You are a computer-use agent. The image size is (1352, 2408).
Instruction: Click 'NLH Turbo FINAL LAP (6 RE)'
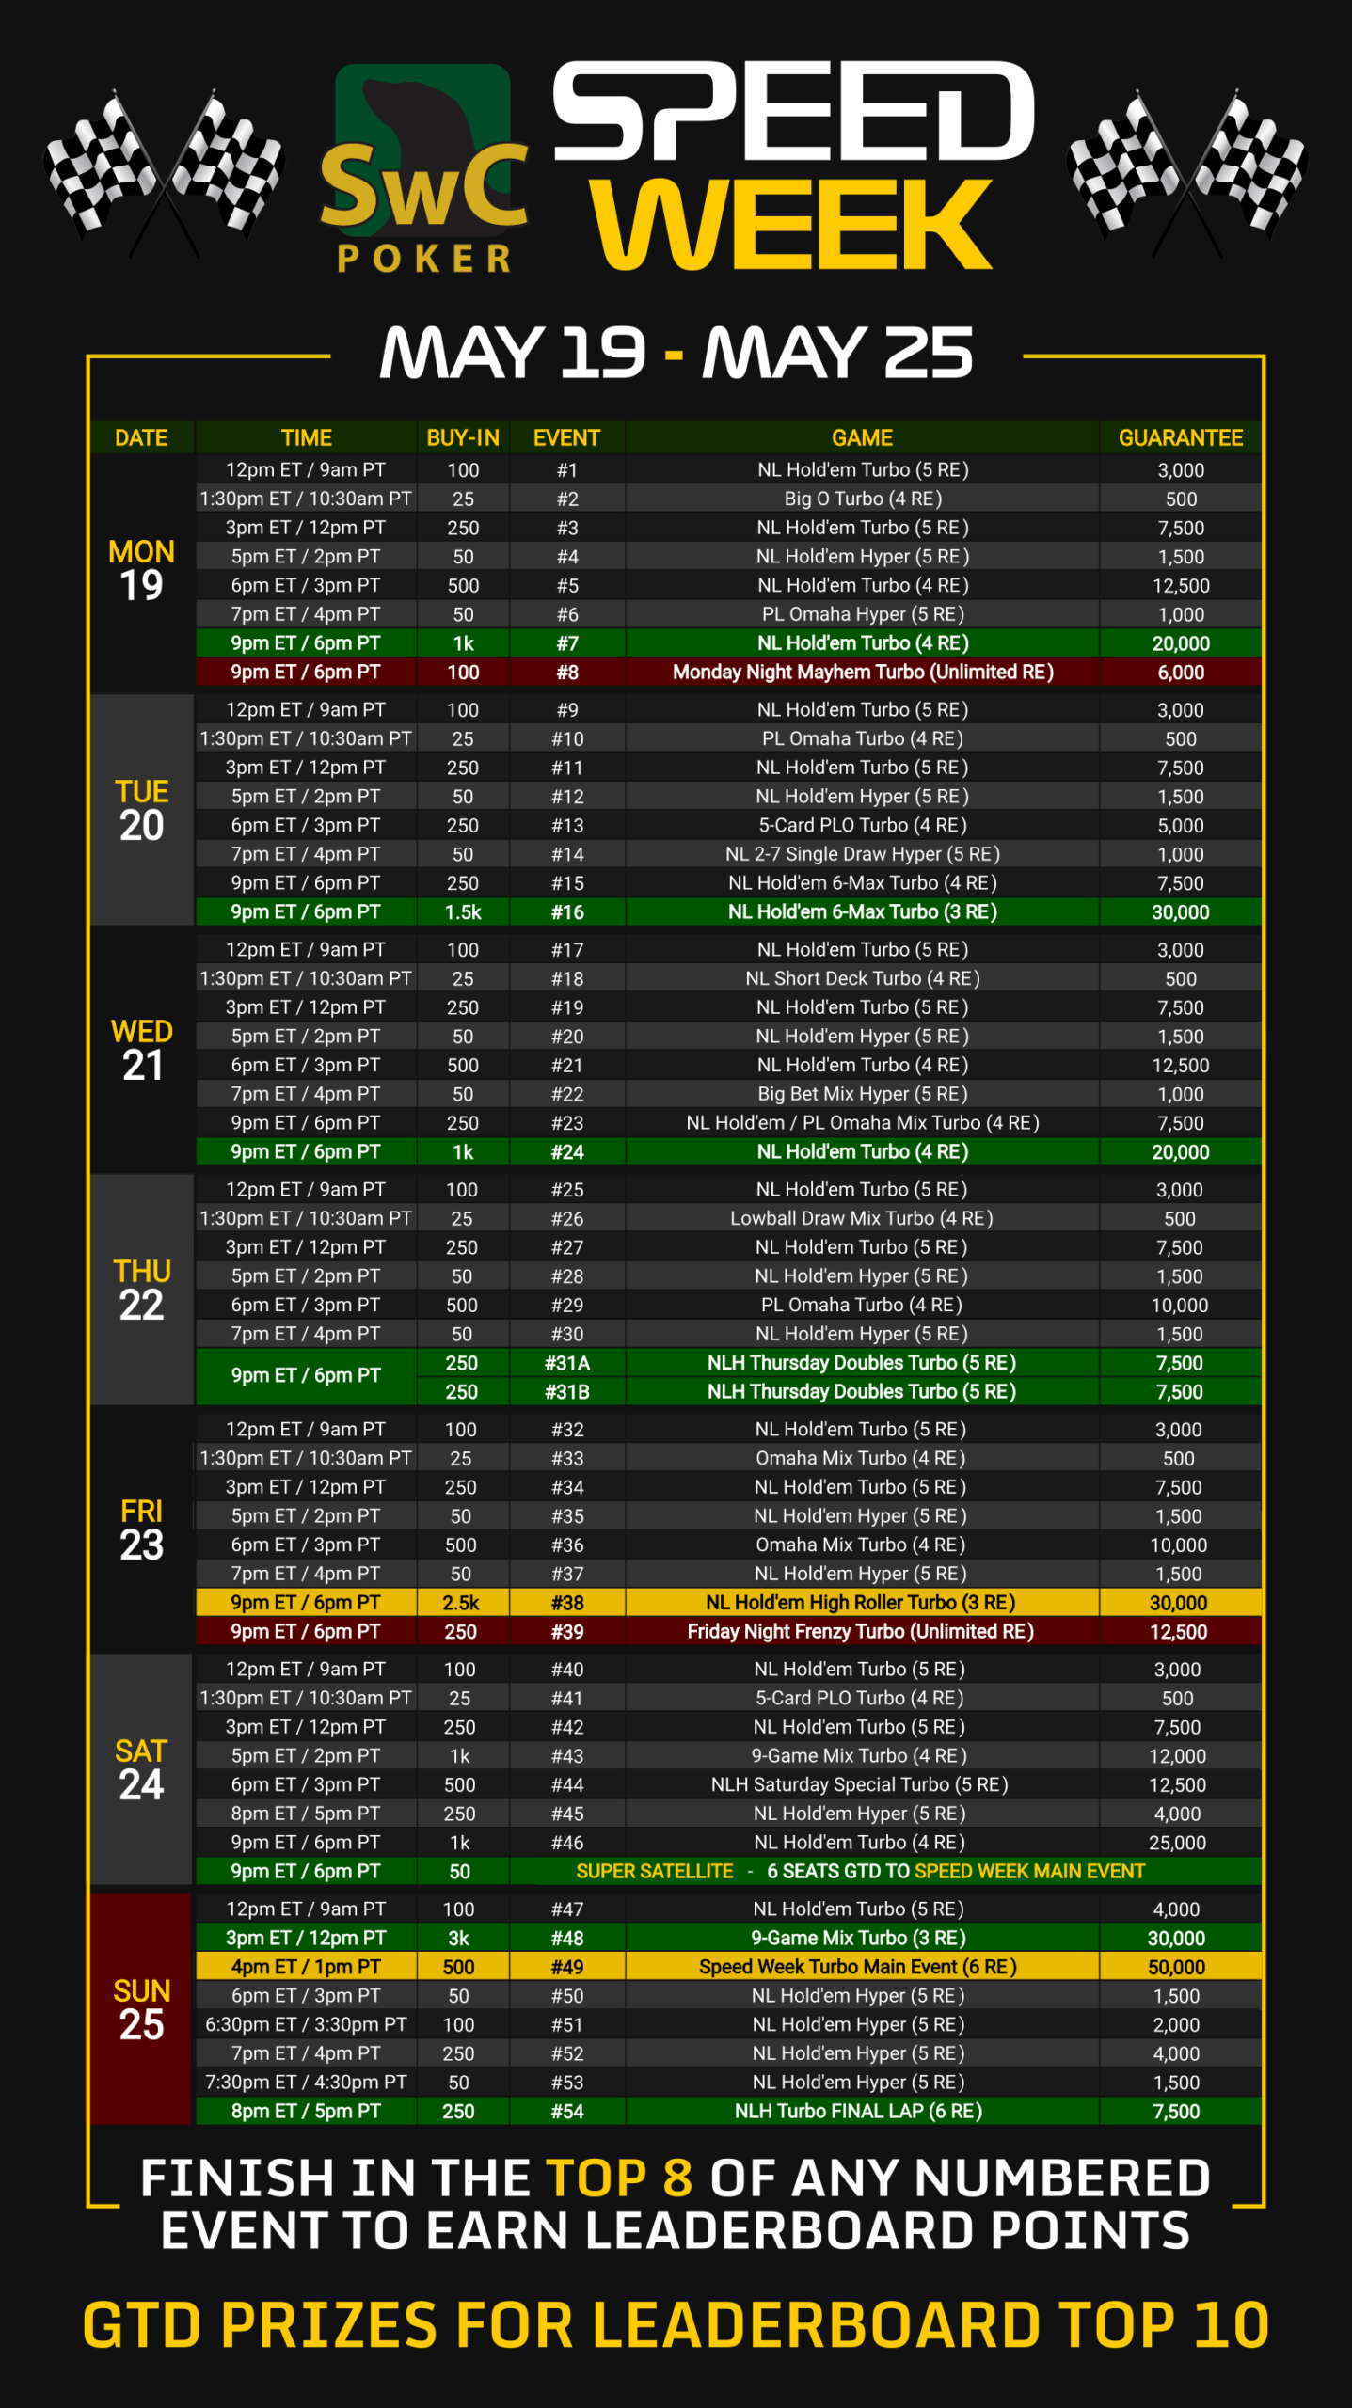click(x=859, y=2111)
